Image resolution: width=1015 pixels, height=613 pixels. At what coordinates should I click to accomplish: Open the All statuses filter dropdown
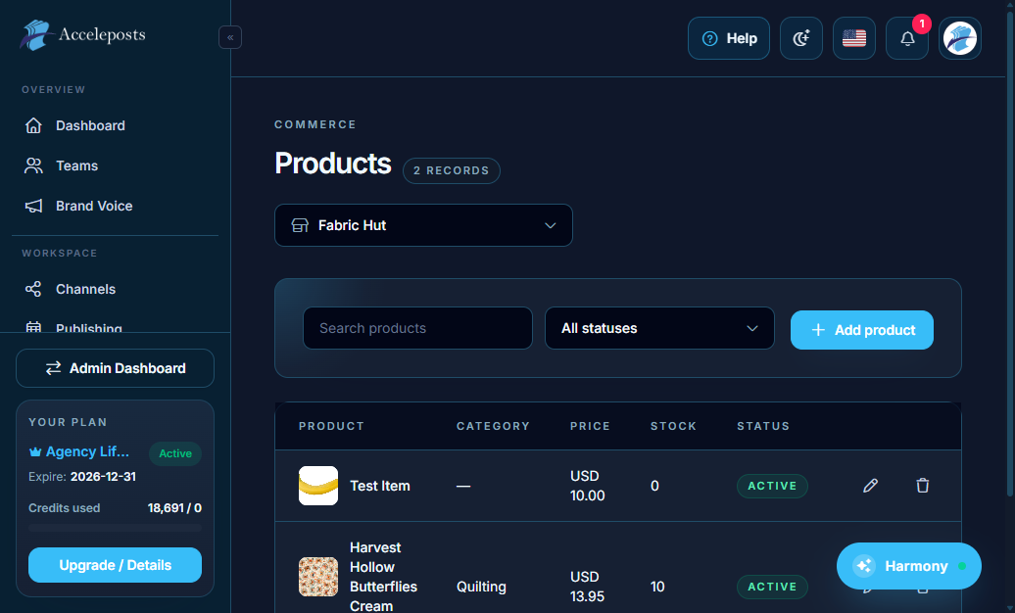coord(659,328)
